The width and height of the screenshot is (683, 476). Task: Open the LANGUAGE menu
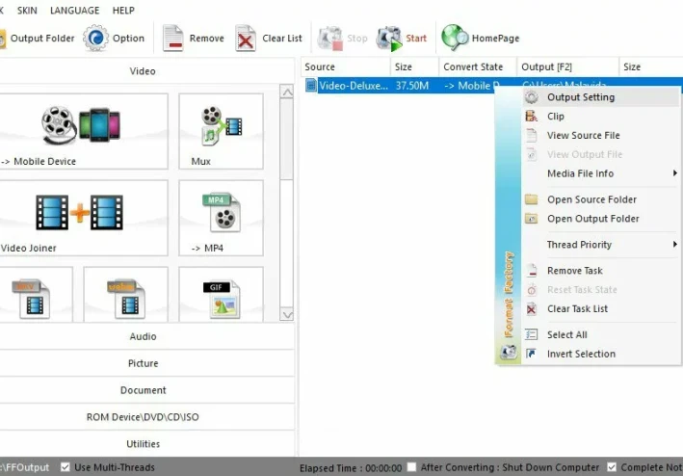pyautogui.click(x=74, y=10)
